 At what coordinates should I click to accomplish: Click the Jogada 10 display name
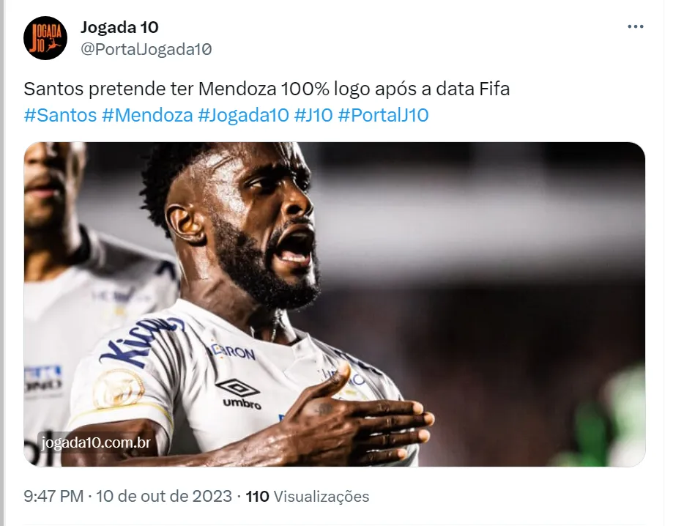pos(119,27)
